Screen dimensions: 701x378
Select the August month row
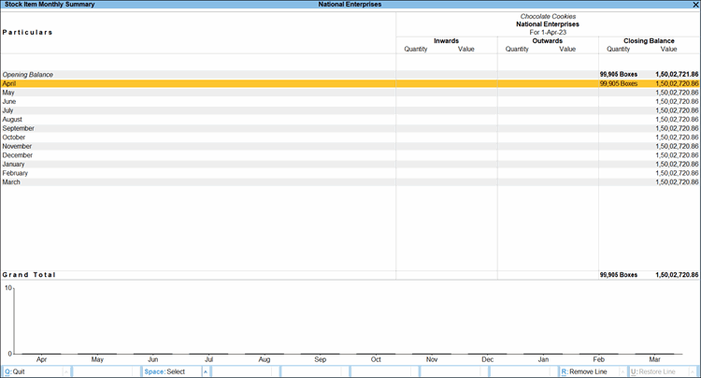click(x=350, y=120)
